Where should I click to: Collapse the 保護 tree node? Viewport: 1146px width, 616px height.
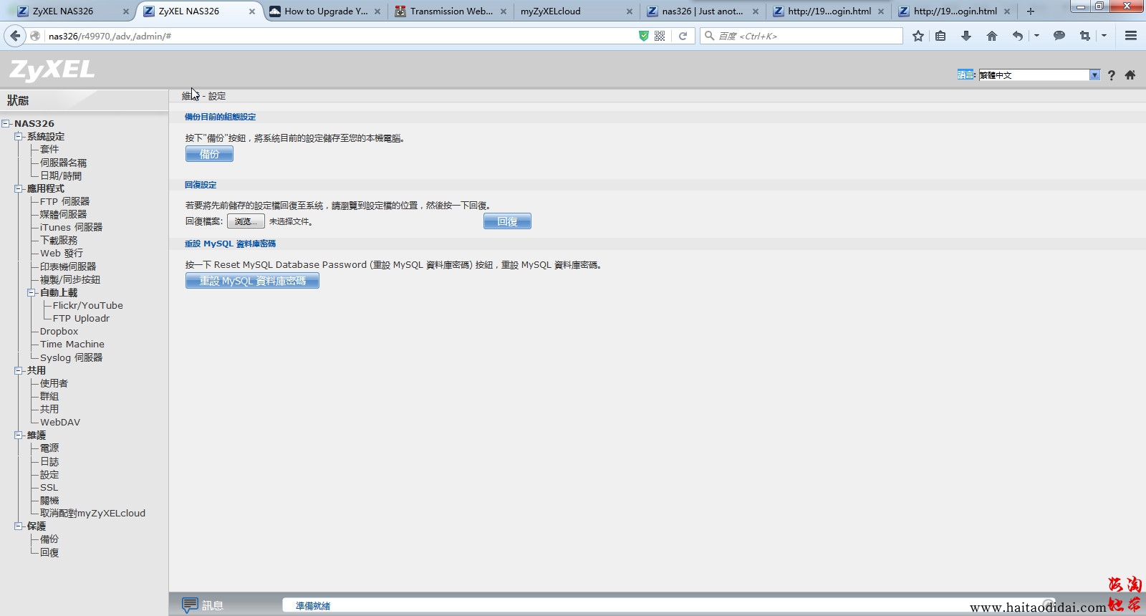tap(19, 526)
